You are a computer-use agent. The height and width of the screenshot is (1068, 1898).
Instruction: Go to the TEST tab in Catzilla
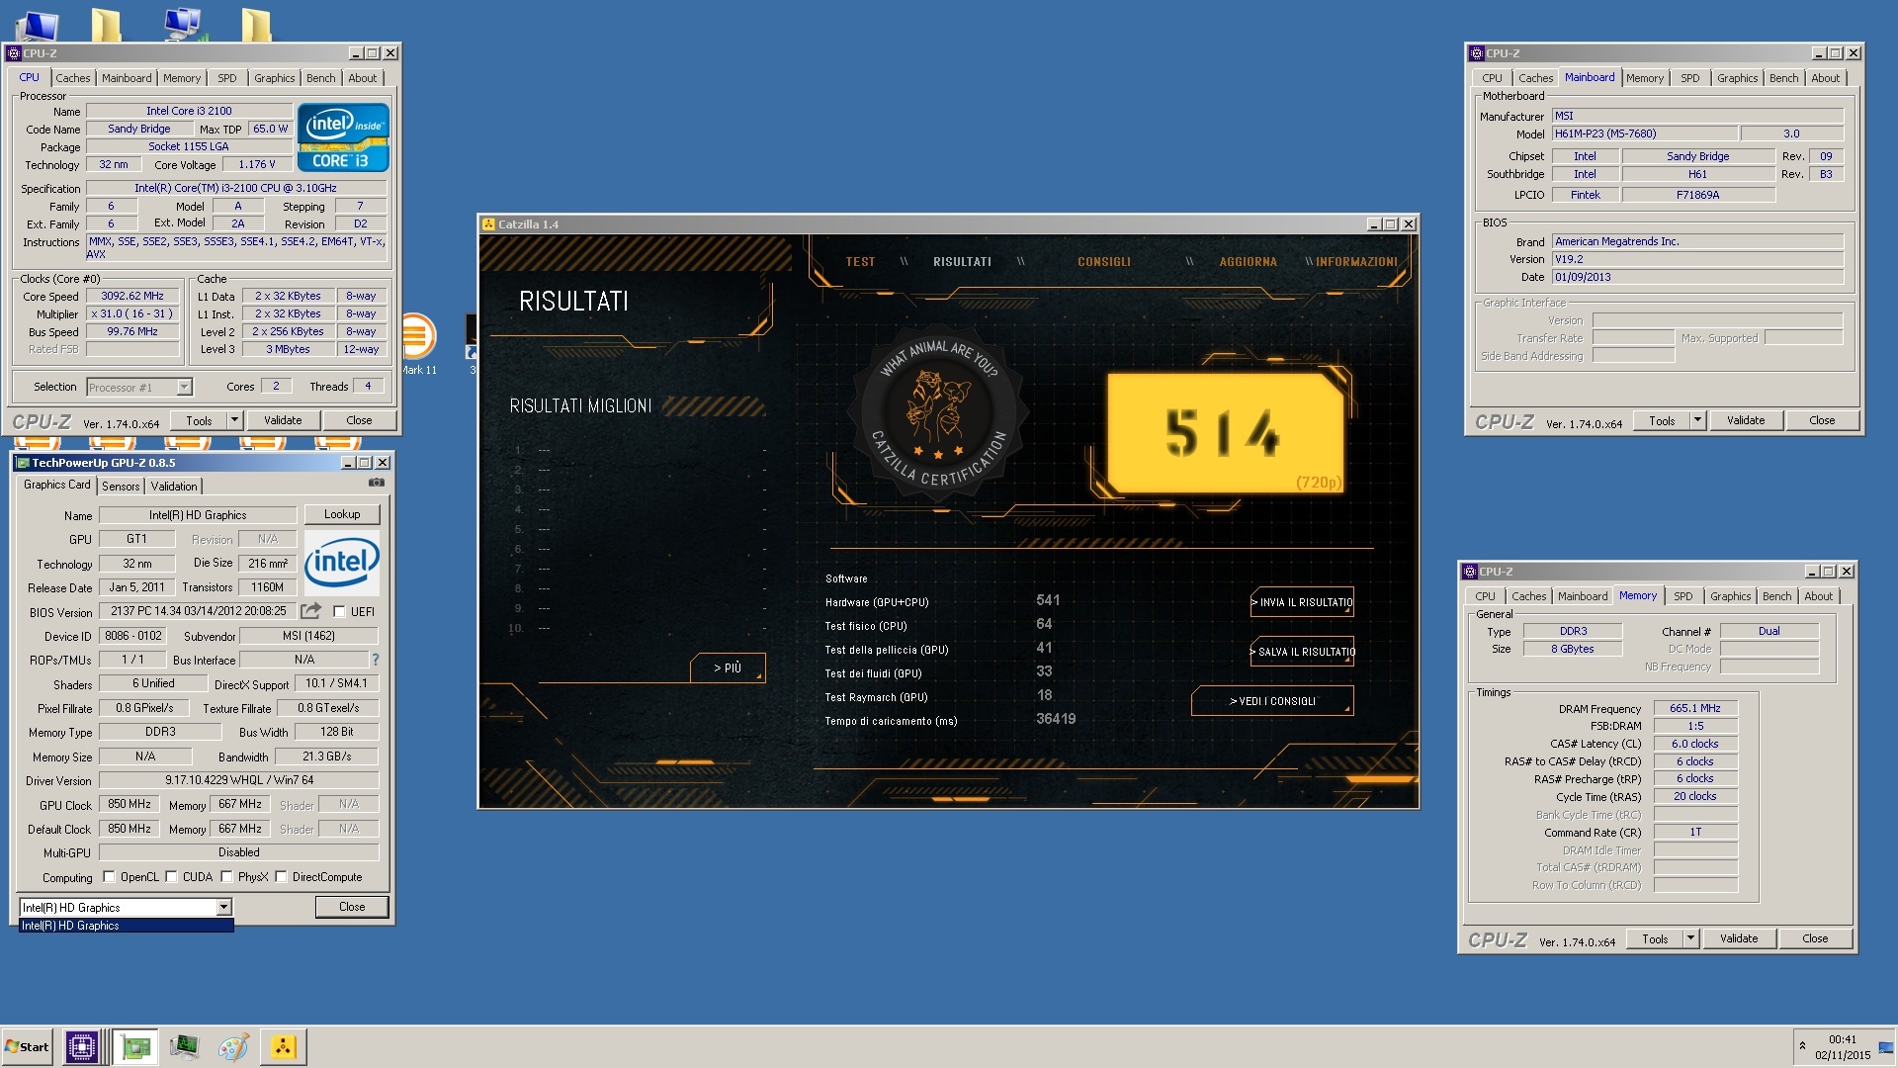860,262
